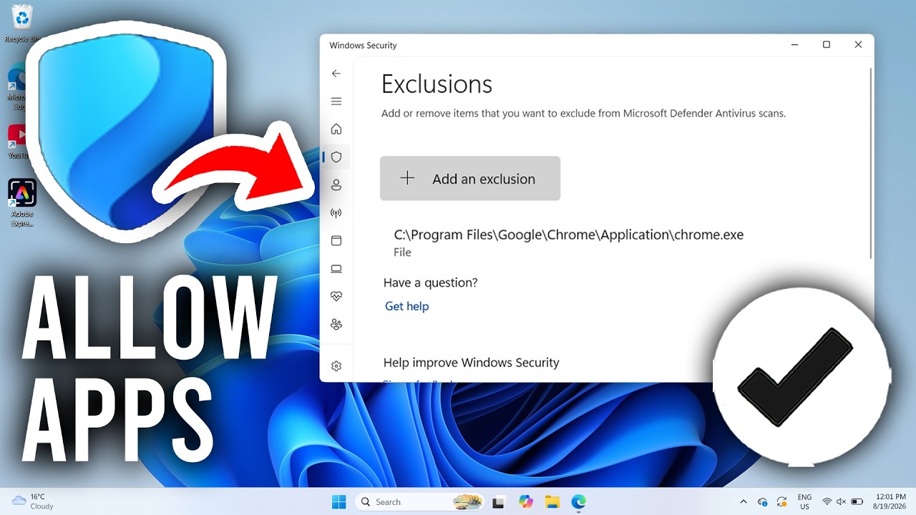
Task: Open Device performance & health heart icon
Action: pyautogui.click(x=336, y=296)
